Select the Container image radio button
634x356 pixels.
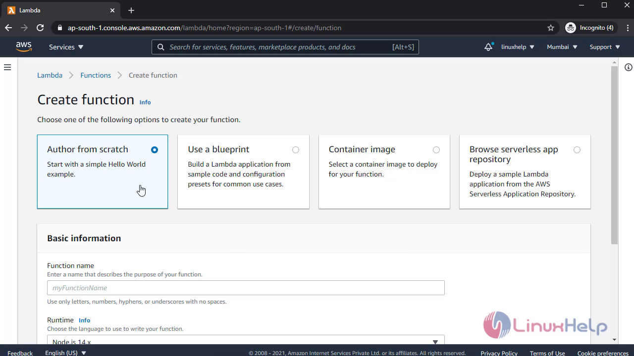tap(436, 150)
